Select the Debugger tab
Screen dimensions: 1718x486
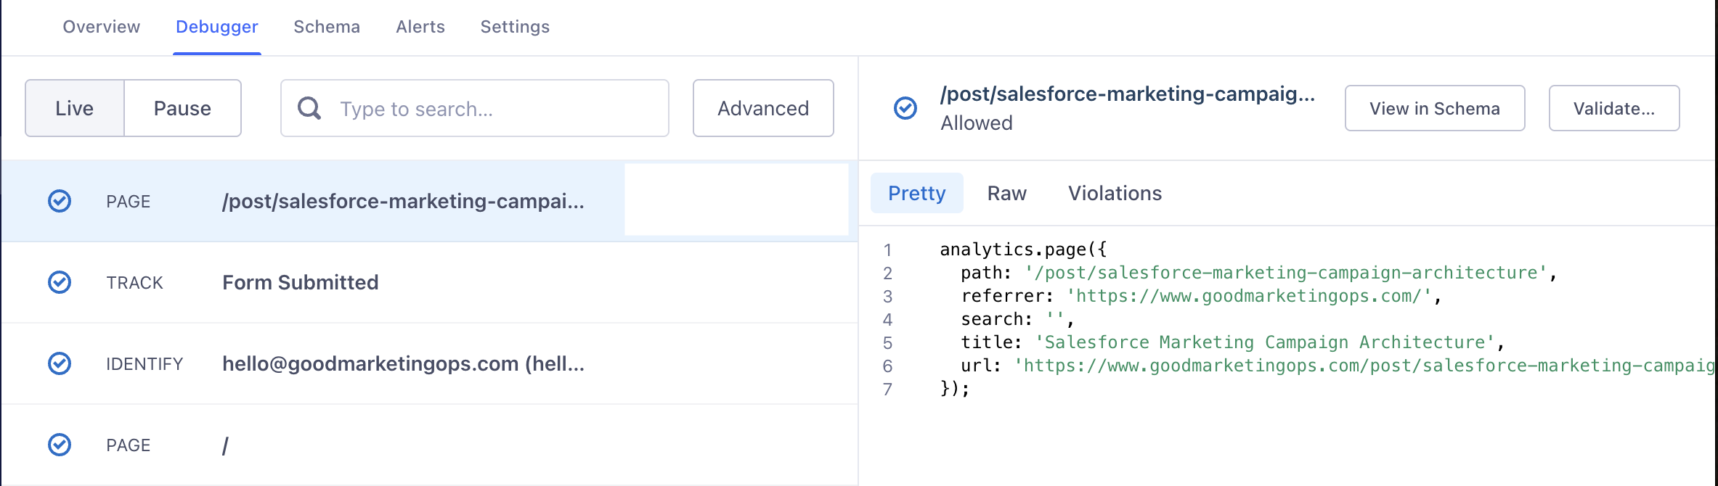click(x=217, y=27)
